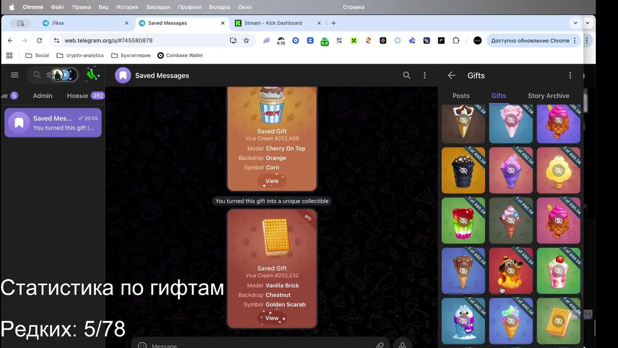The width and height of the screenshot is (618, 348).
Task: Select the Новые folder with 392 unread
Action: tap(85, 96)
